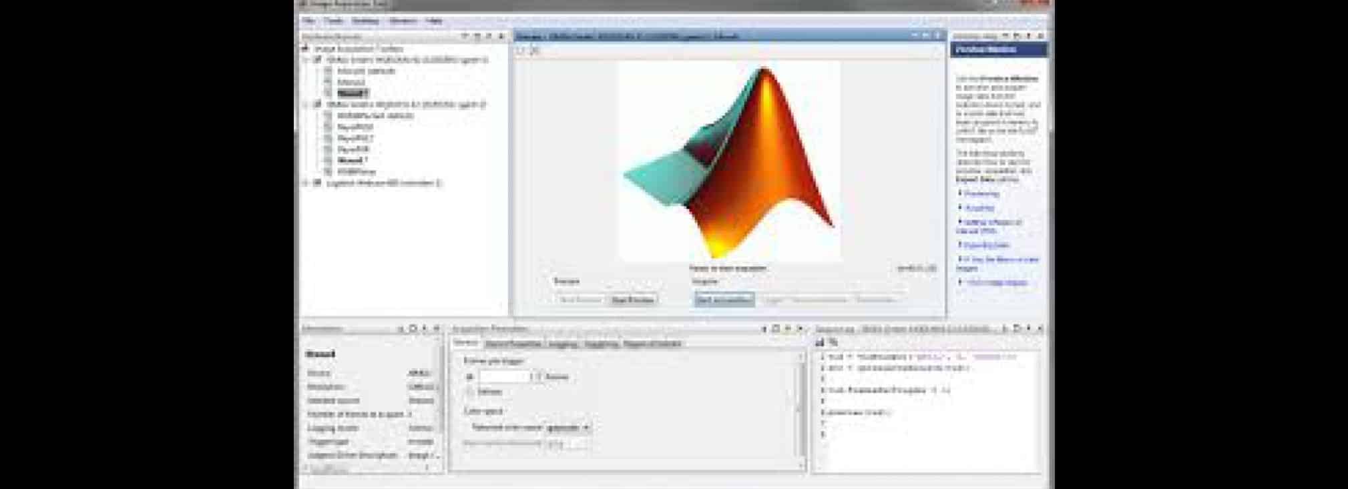Click the Acquisition Parameters panel close icon

(800, 328)
